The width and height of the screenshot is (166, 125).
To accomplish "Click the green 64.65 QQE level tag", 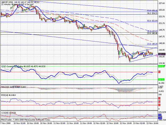I will [161, 66].
